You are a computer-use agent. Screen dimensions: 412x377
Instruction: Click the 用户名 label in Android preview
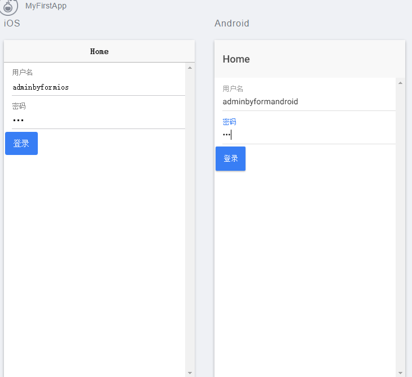coord(233,88)
